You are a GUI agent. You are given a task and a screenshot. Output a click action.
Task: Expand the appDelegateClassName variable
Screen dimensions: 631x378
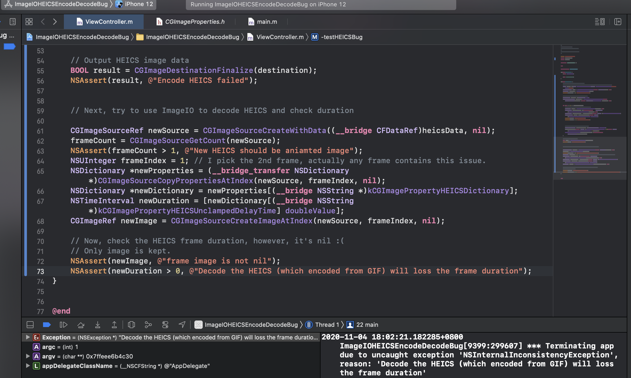point(27,366)
